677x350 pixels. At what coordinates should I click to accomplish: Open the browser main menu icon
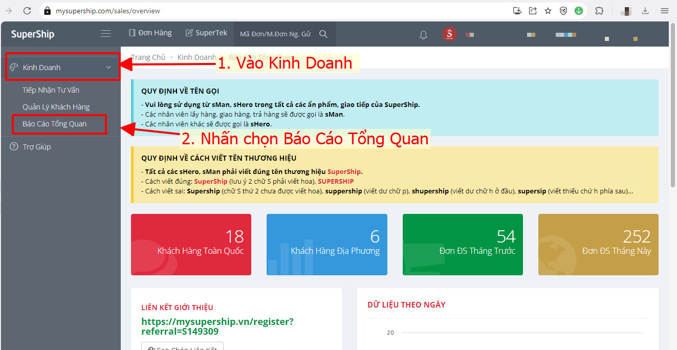pos(664,10)
